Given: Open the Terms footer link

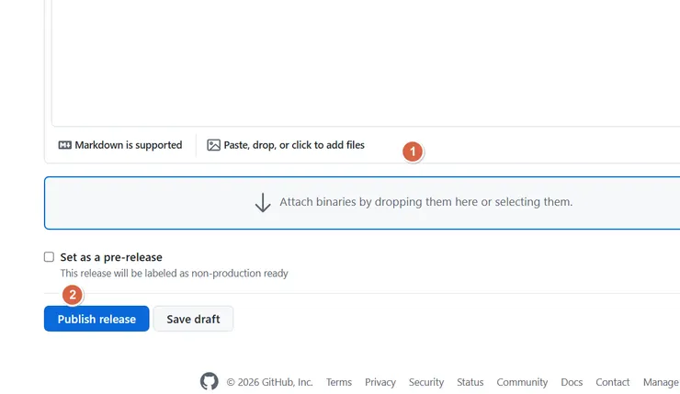Looking at the screenshot, I should [x=339, y=382].
